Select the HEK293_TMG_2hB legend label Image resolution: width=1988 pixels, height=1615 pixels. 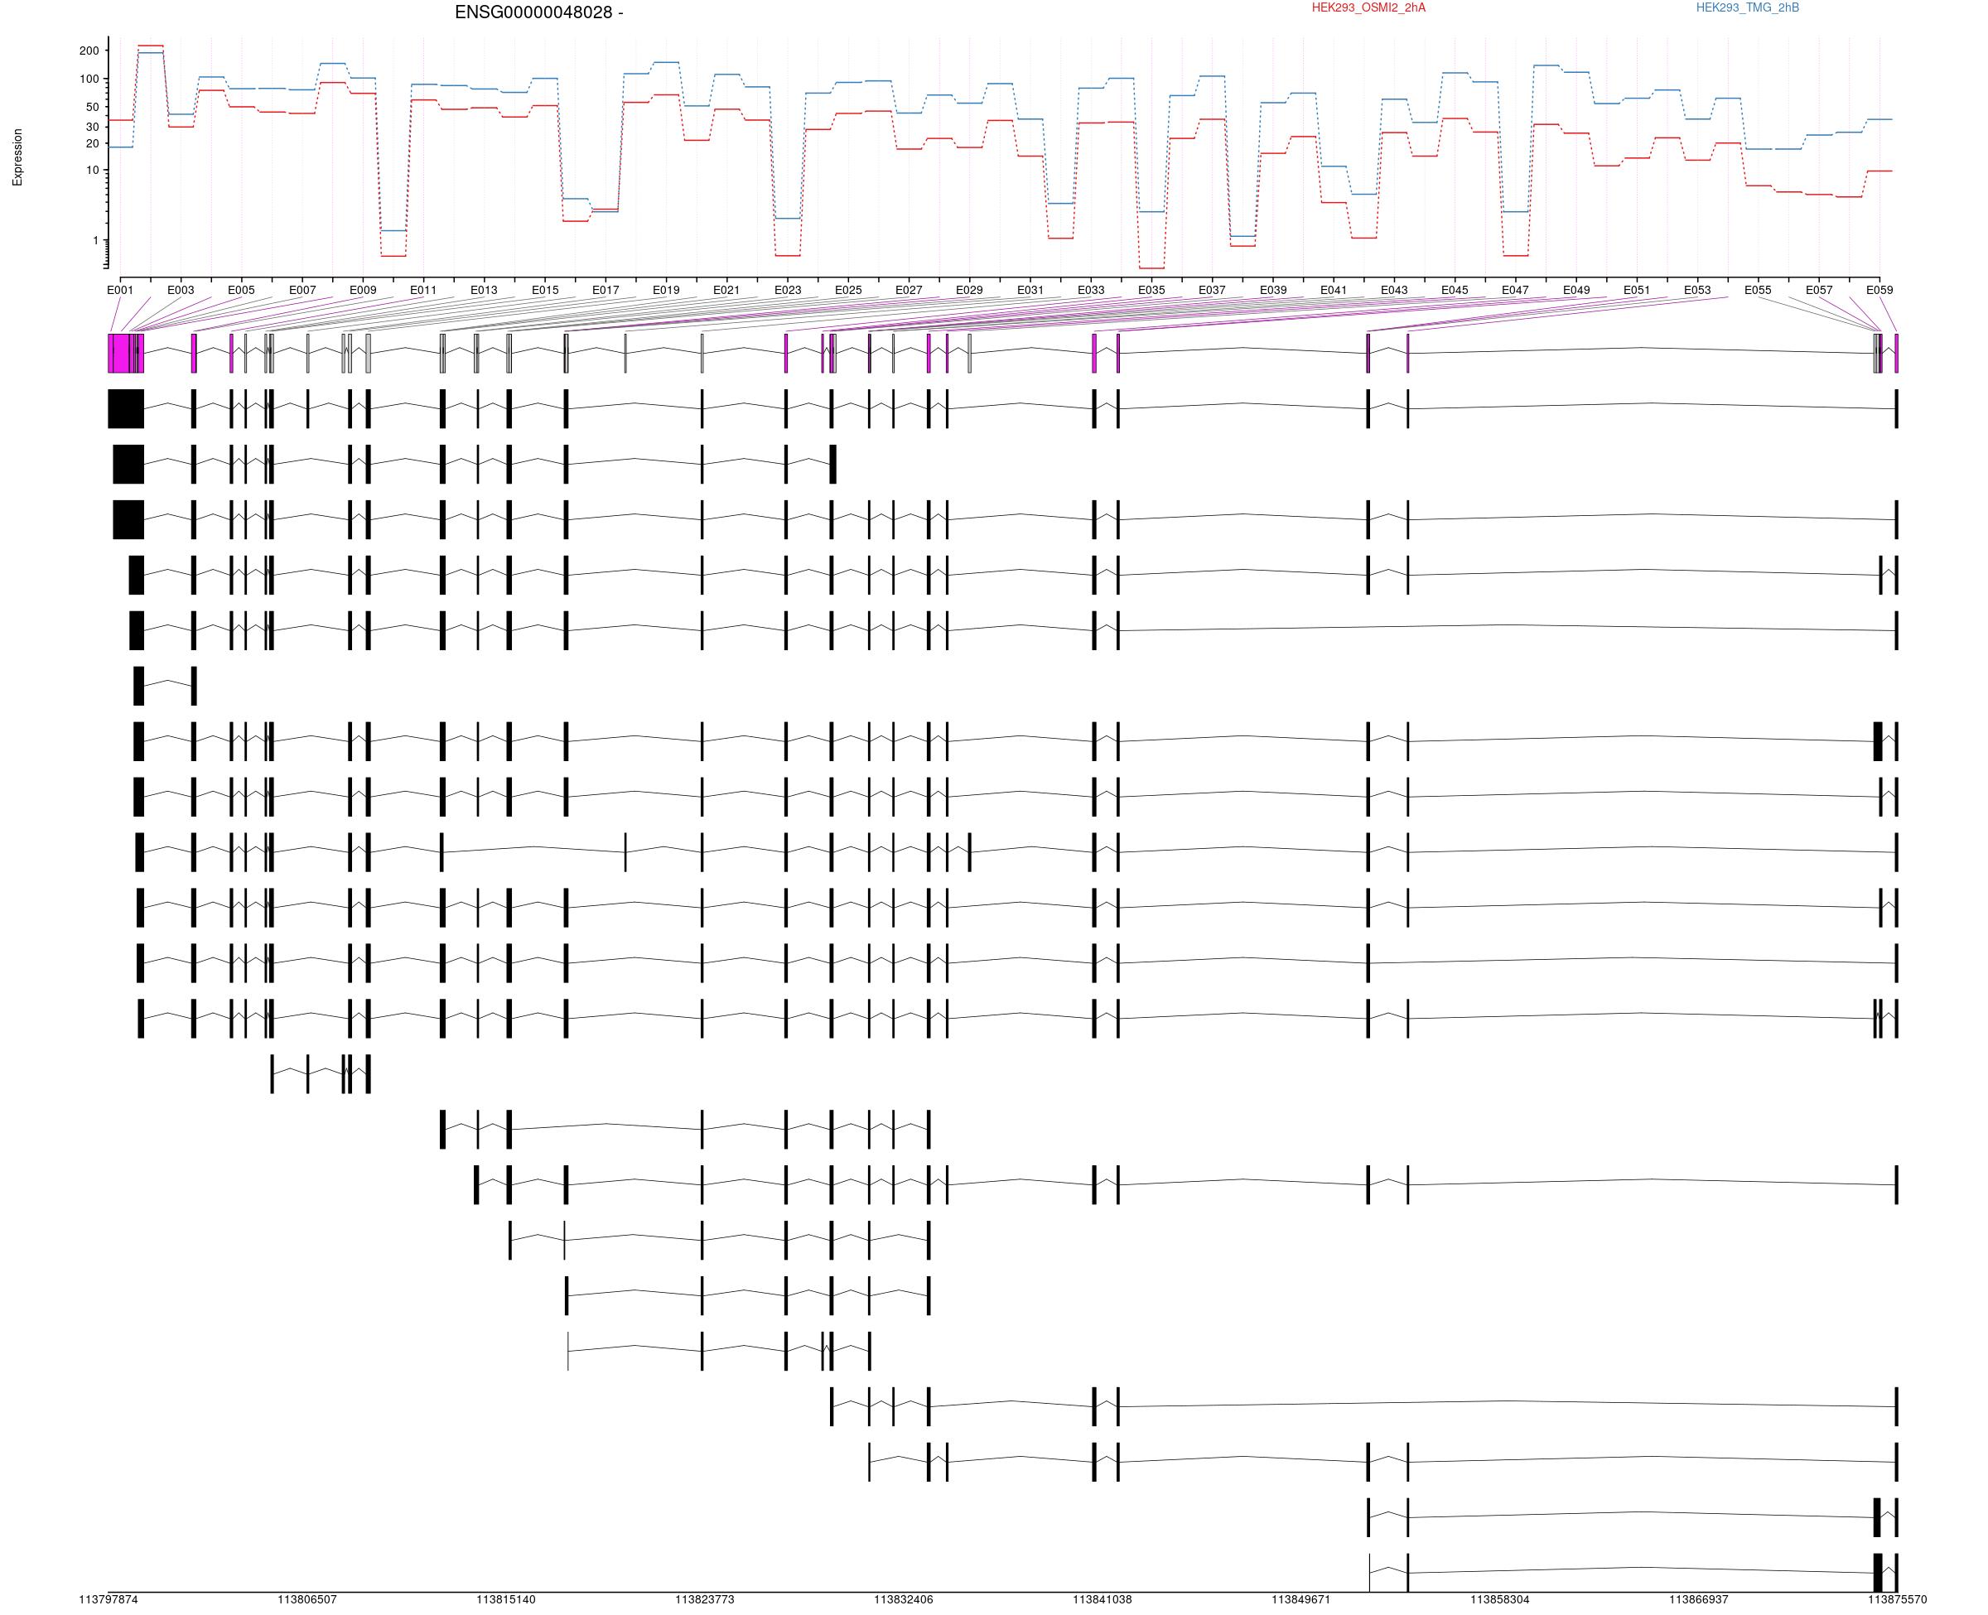tap(1746, 7)
